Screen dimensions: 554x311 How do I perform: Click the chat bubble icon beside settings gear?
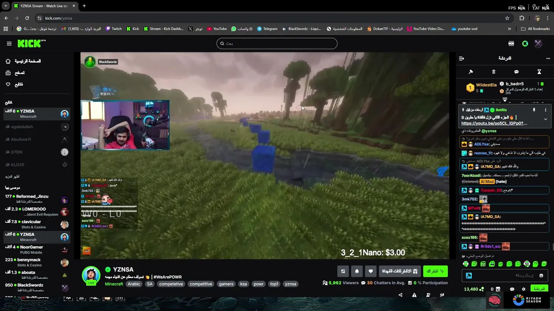pyautogui.click(x=512, y=289)
